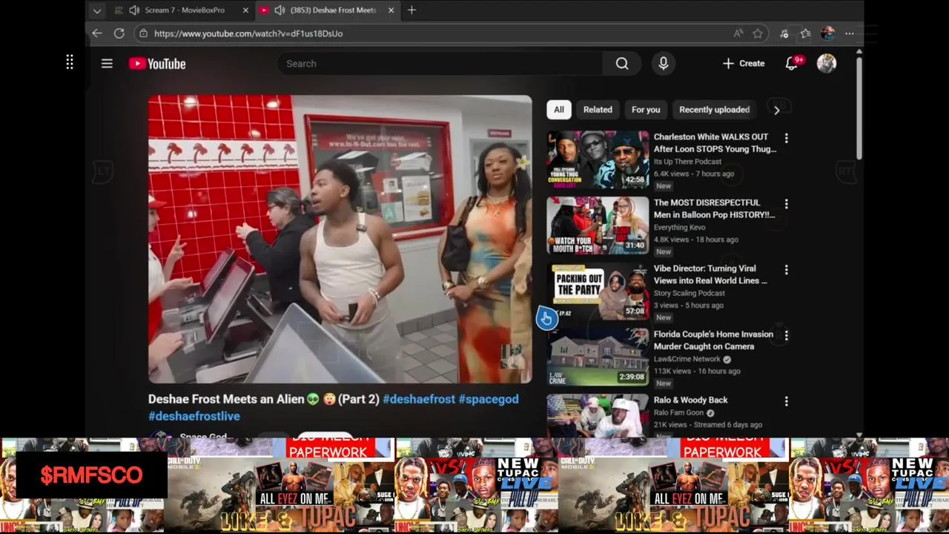
Task: Visit Its Up There Podcast channel
Action: (x=687, y=162)
